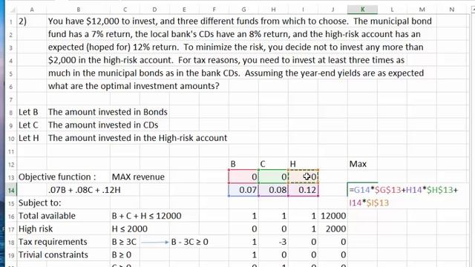Click 'The amount invested in CDs' cell
Screen dimensions: 475x267
pos(103,125)
